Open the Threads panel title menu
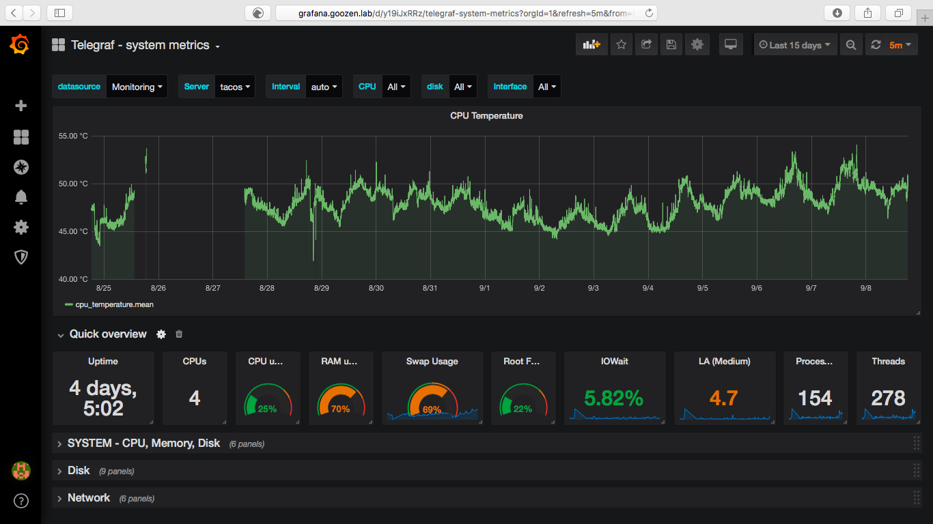This screenshot has height=524, width=933. tap(888, 362)
